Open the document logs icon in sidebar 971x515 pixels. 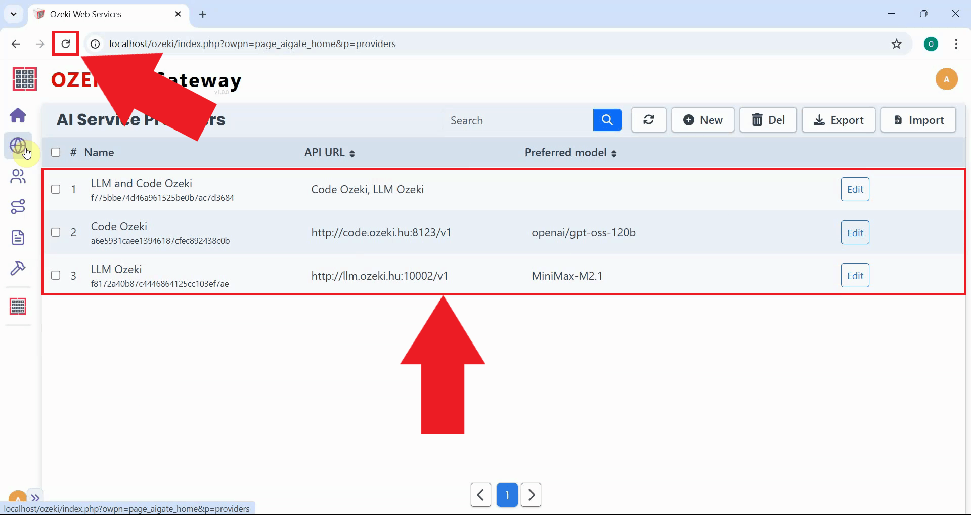pos(18,237)
